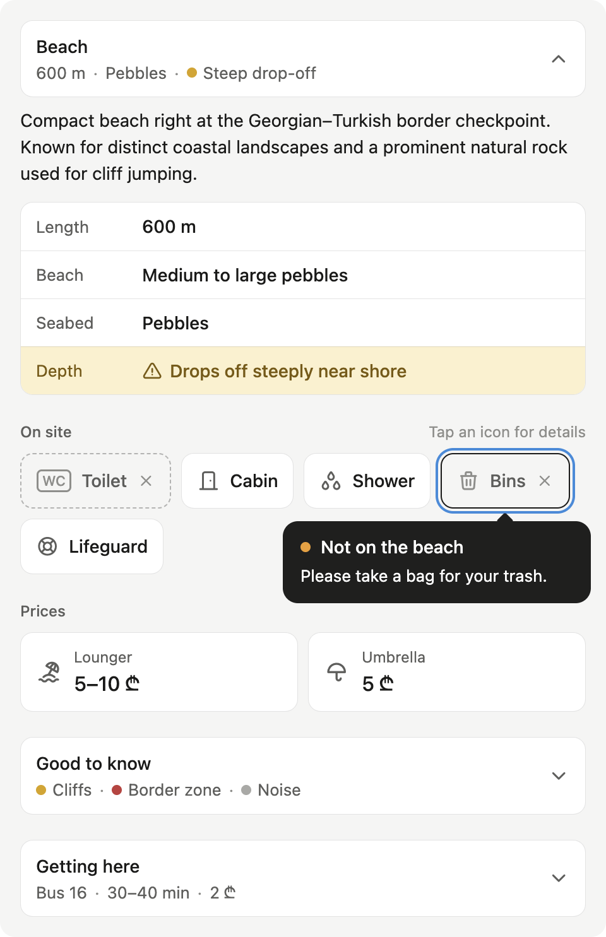Image resolution: width=606 pixels, height=937 pixels.
Task: Click the Seabed value 'Pebbles'
Action: [175, 323]
